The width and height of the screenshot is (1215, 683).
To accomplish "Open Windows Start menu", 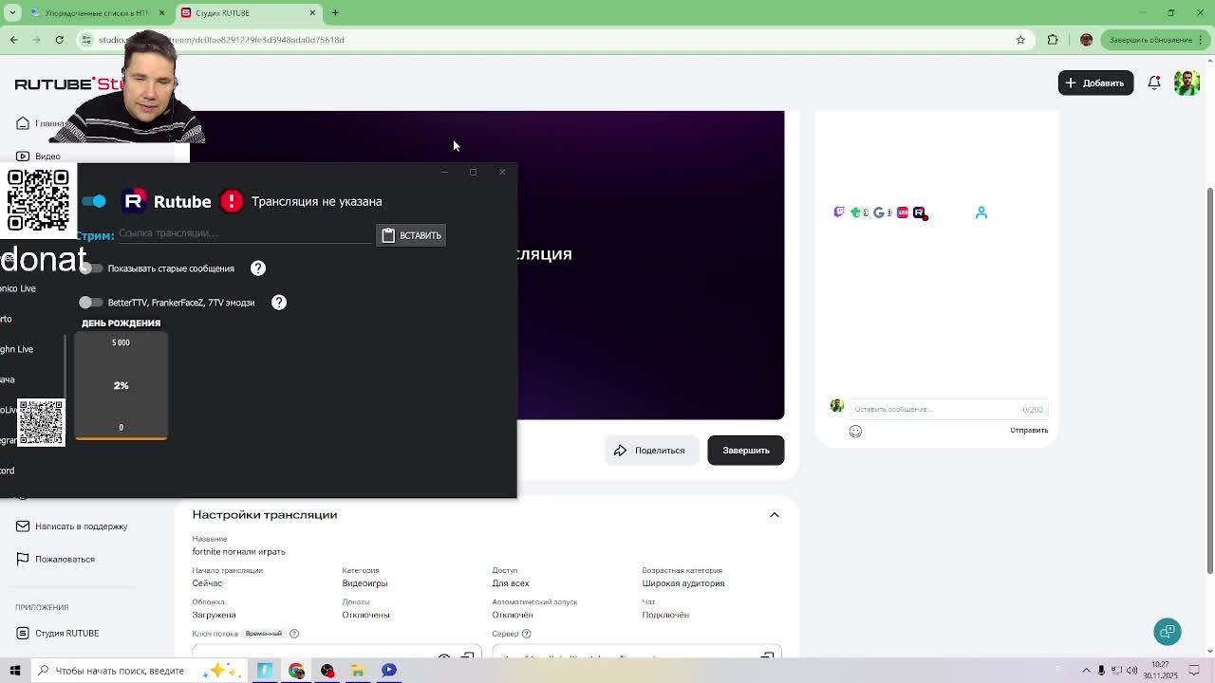I will click(x=15, y=671).
